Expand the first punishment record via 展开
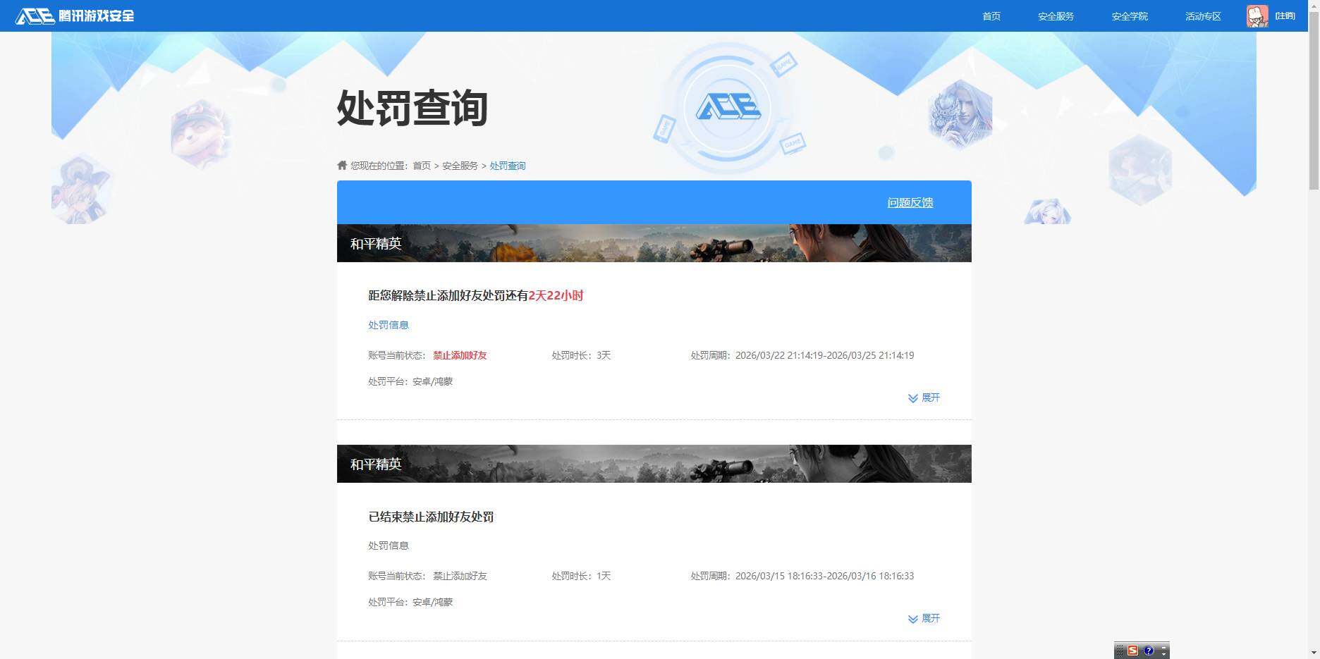1320x659 pixels. point(930,398)
